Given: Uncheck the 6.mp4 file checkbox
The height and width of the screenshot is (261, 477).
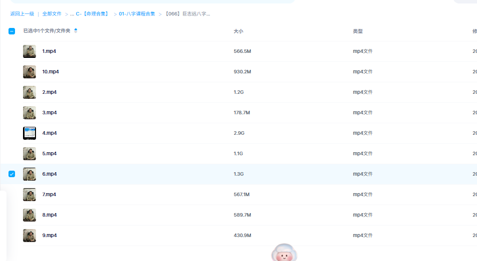Looking at the screenshot, I should (x=12, y=174).
